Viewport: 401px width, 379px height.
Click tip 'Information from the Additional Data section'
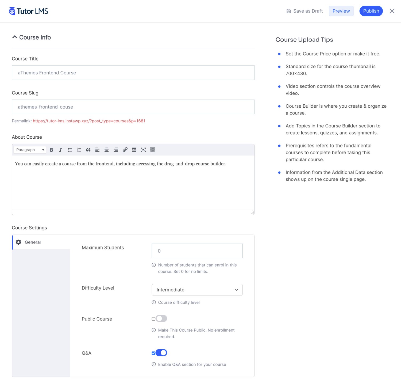pos(334,176)
